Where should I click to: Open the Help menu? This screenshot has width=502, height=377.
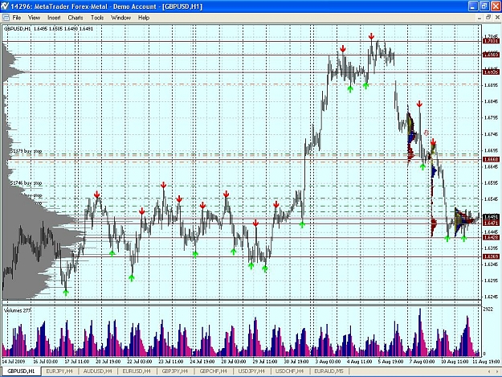point(144,18)
